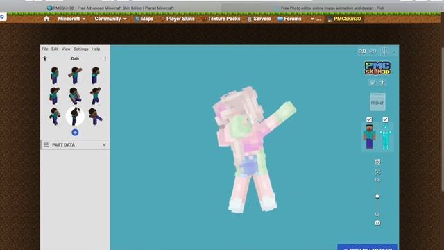Viewport: 444px width, 250px height.
Task: Open the Player Skins link
Action: [x=178, y=19]
